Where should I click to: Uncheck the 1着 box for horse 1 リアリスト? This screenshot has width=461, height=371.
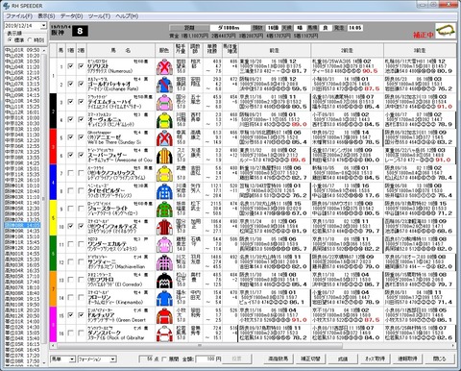71,66
